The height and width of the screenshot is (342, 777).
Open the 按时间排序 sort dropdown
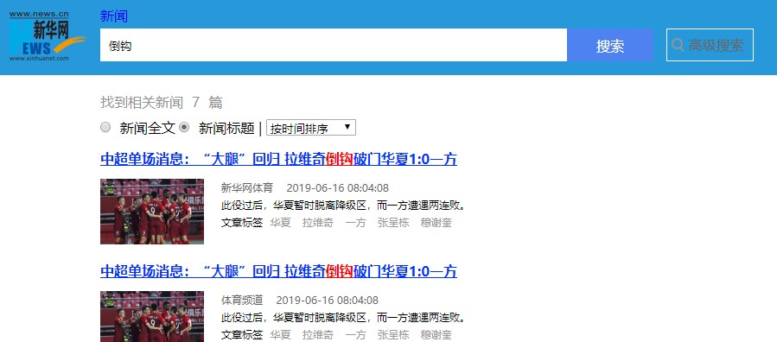311,128
